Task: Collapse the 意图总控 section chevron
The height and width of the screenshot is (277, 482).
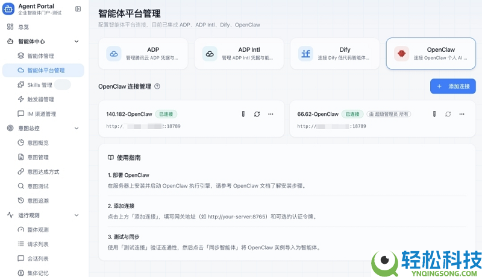Action: point(77,129)
